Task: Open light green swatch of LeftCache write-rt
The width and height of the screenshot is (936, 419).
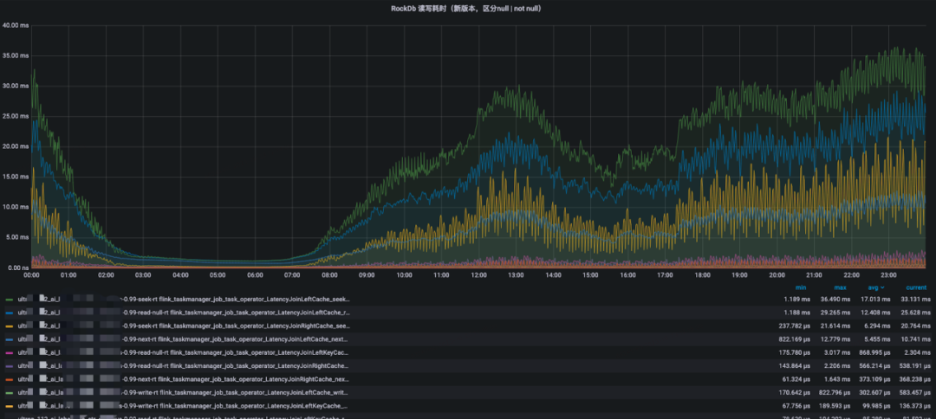Action: coord(9,393)
